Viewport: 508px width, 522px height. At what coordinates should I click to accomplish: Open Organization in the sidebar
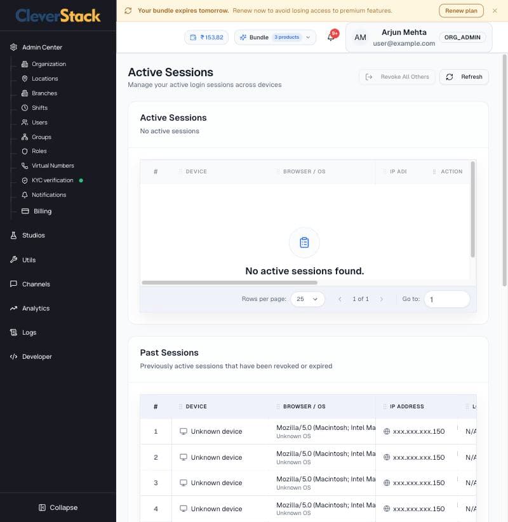click(x=49, y=64)
